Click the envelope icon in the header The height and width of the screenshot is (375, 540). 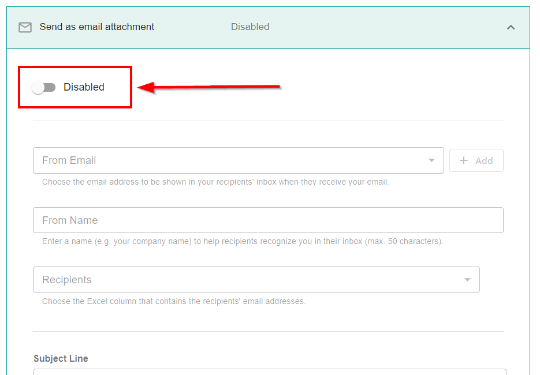pos(25,27)
